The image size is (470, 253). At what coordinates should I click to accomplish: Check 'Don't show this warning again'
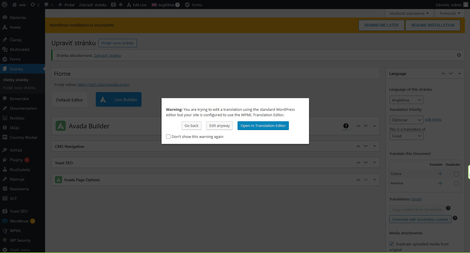pos(168,137)
